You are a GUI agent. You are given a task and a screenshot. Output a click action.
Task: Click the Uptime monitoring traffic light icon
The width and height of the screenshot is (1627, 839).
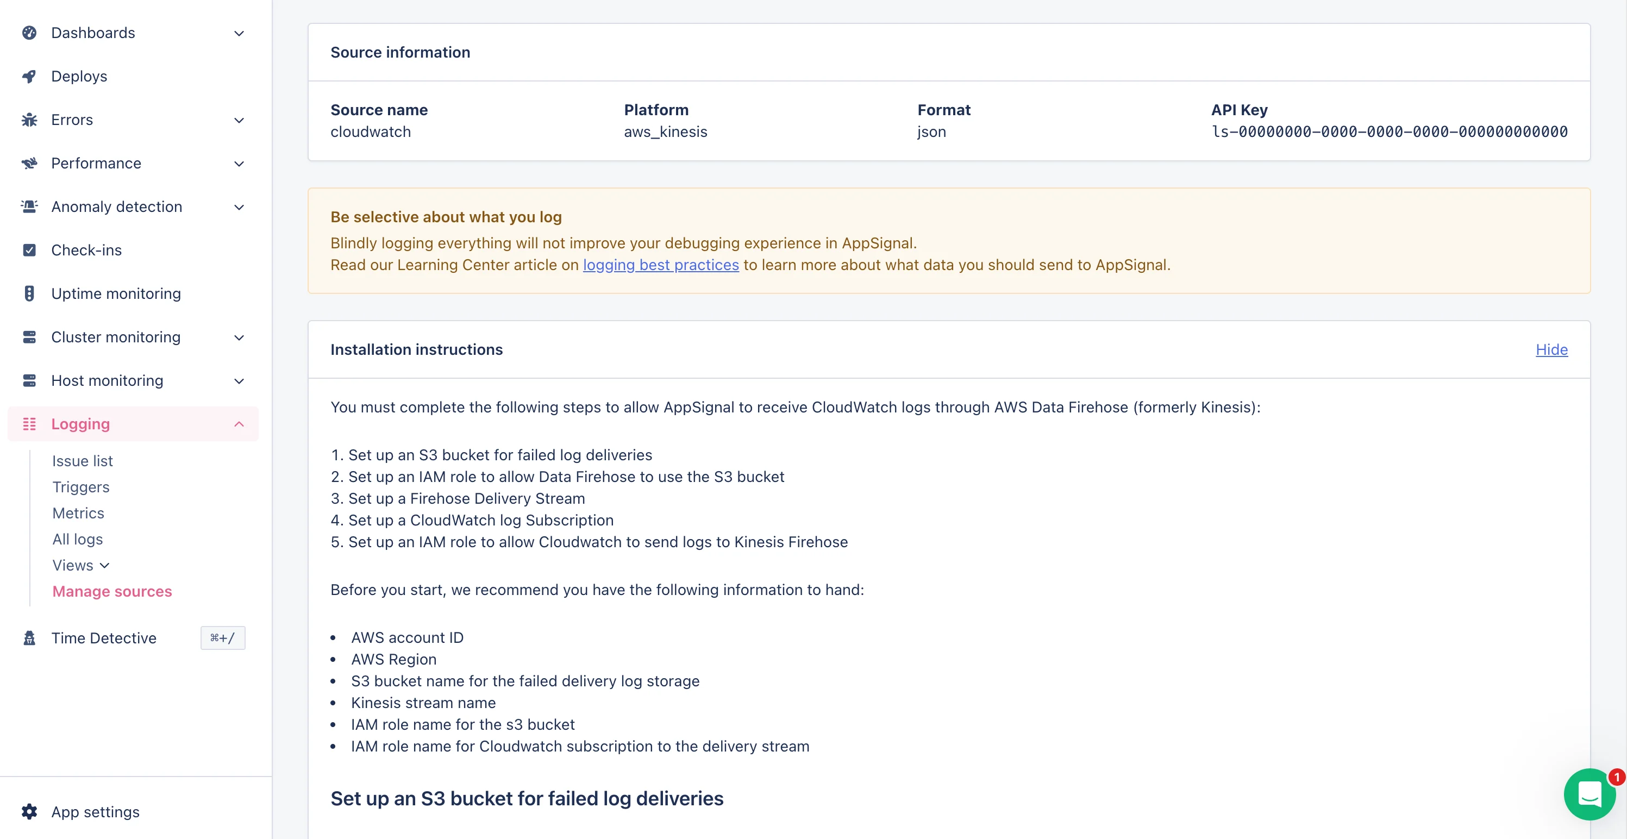coord(29,294)
